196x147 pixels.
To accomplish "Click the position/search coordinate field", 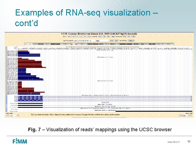I will (84, 41).
